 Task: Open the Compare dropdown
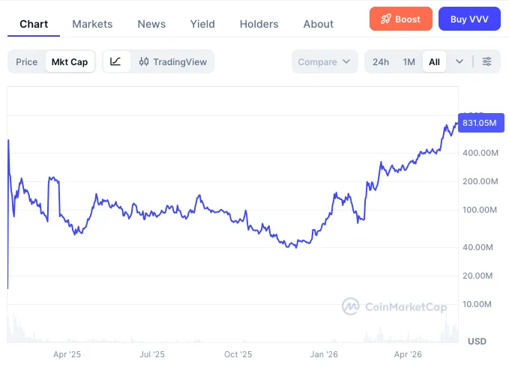pyautogui.click(x=325, y=61)
